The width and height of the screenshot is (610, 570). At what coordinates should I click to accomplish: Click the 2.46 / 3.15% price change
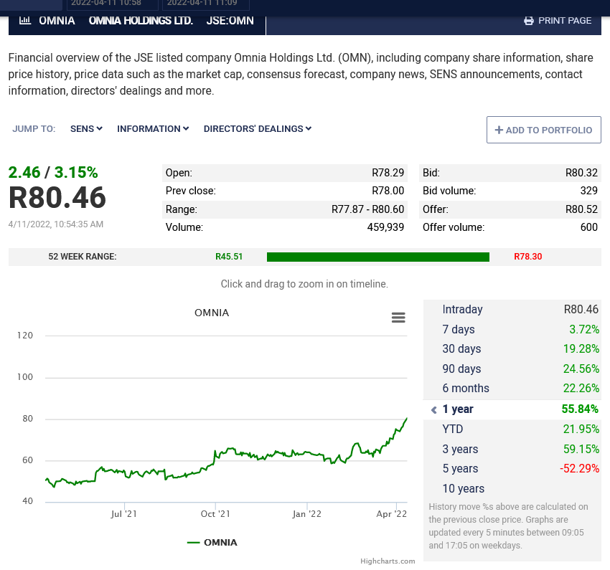[53, 172]
